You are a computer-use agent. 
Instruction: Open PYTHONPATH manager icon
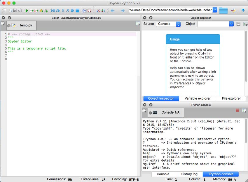[x=103, y=10]
